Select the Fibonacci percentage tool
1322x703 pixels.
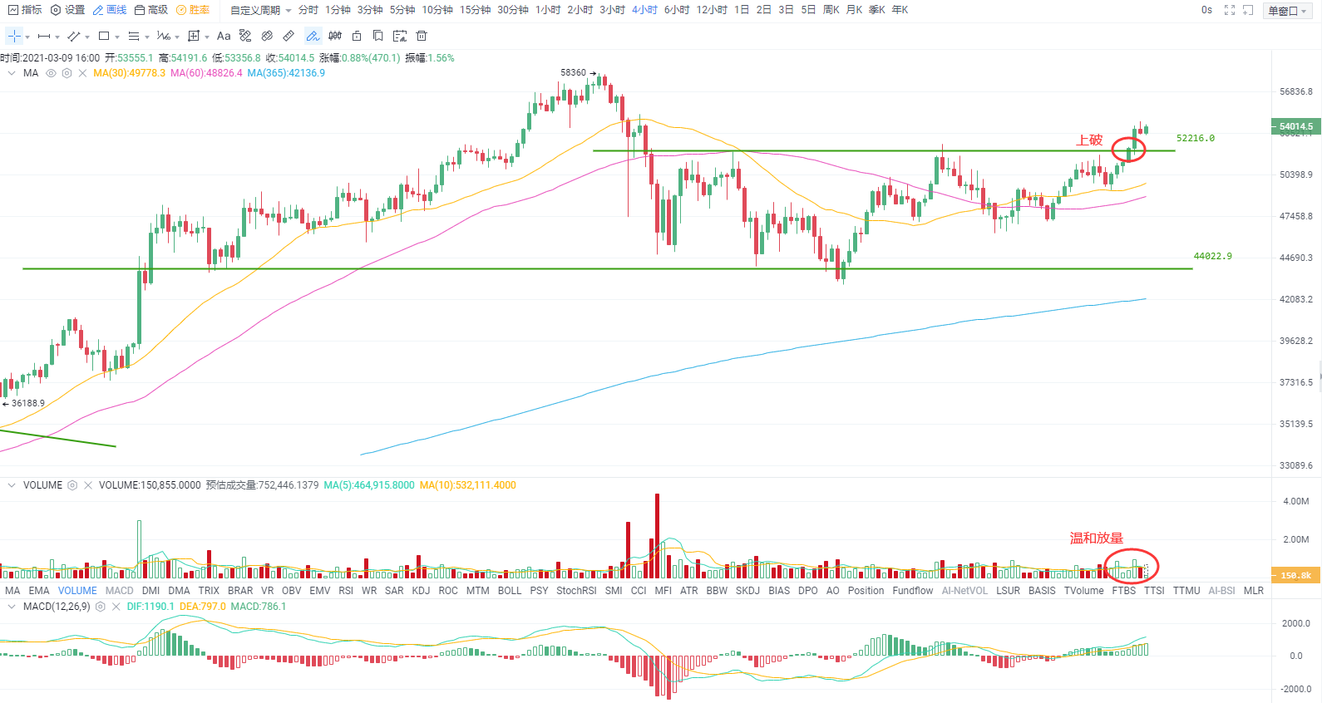pyautogui.click(x=164, y=36)
